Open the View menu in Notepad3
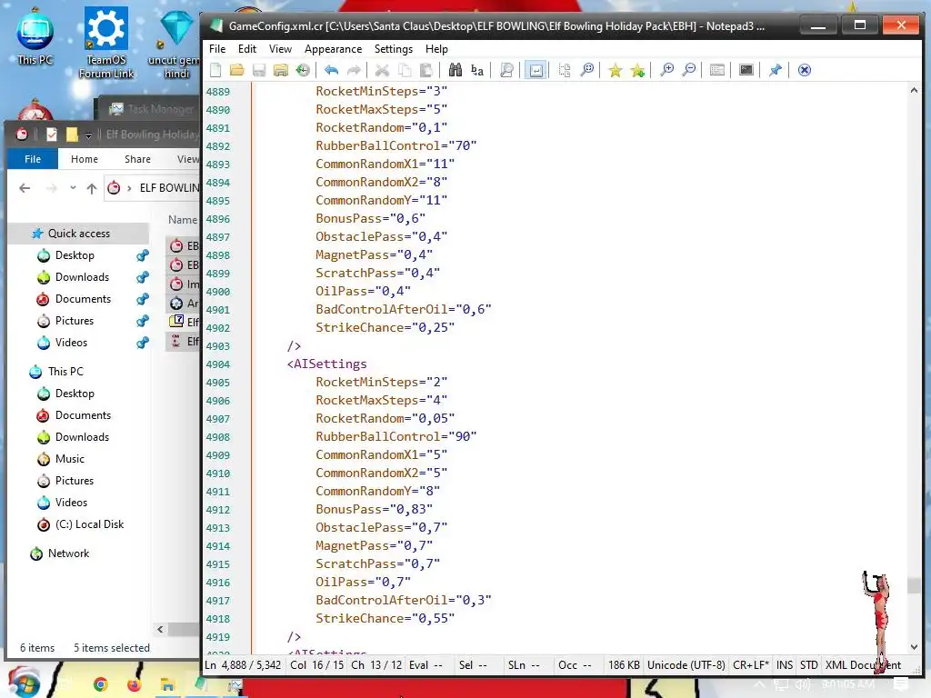Viewport: 931px width, 698px height. click(280, 49)
